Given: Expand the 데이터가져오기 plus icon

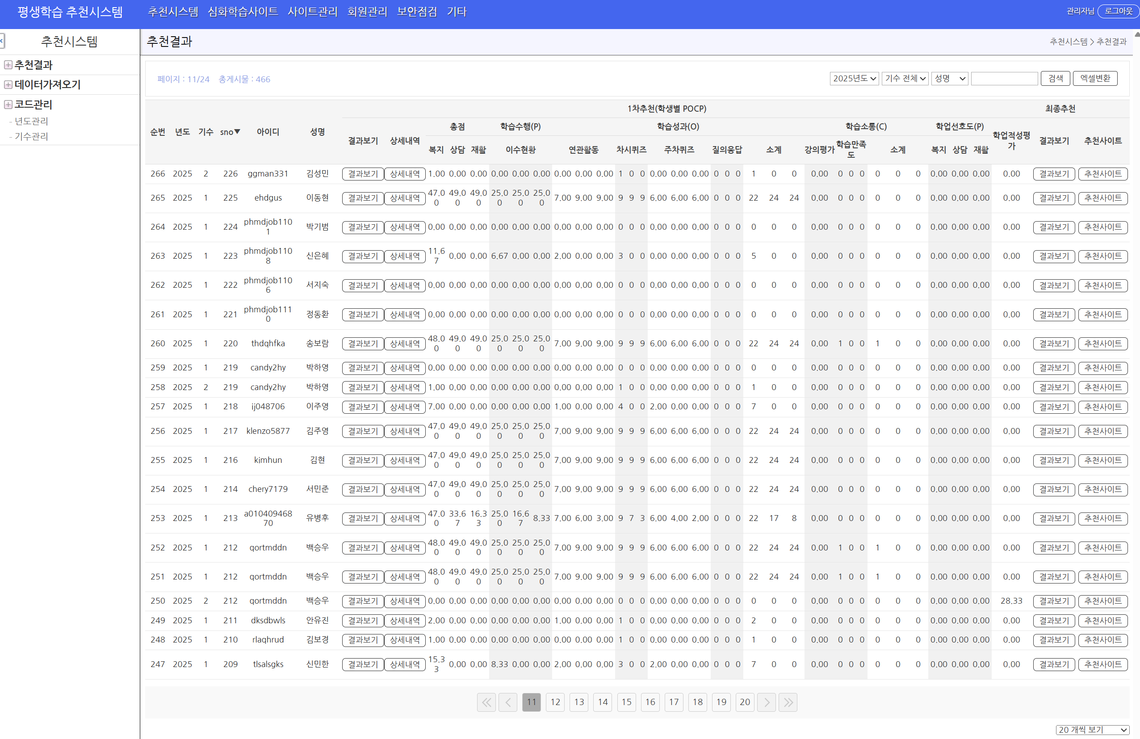Looking at the screenshot, I should (8, 85).
